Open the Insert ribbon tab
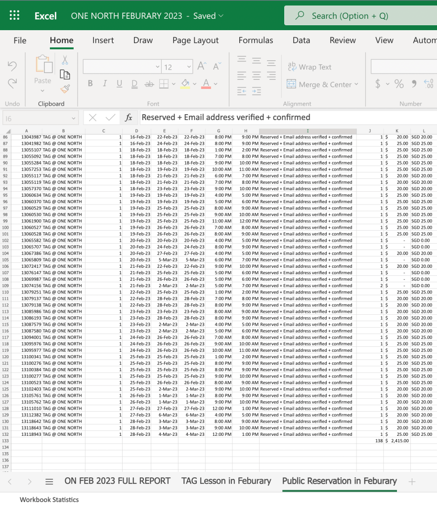The height and width of the screenshot is (506, 437). [103, 41]
